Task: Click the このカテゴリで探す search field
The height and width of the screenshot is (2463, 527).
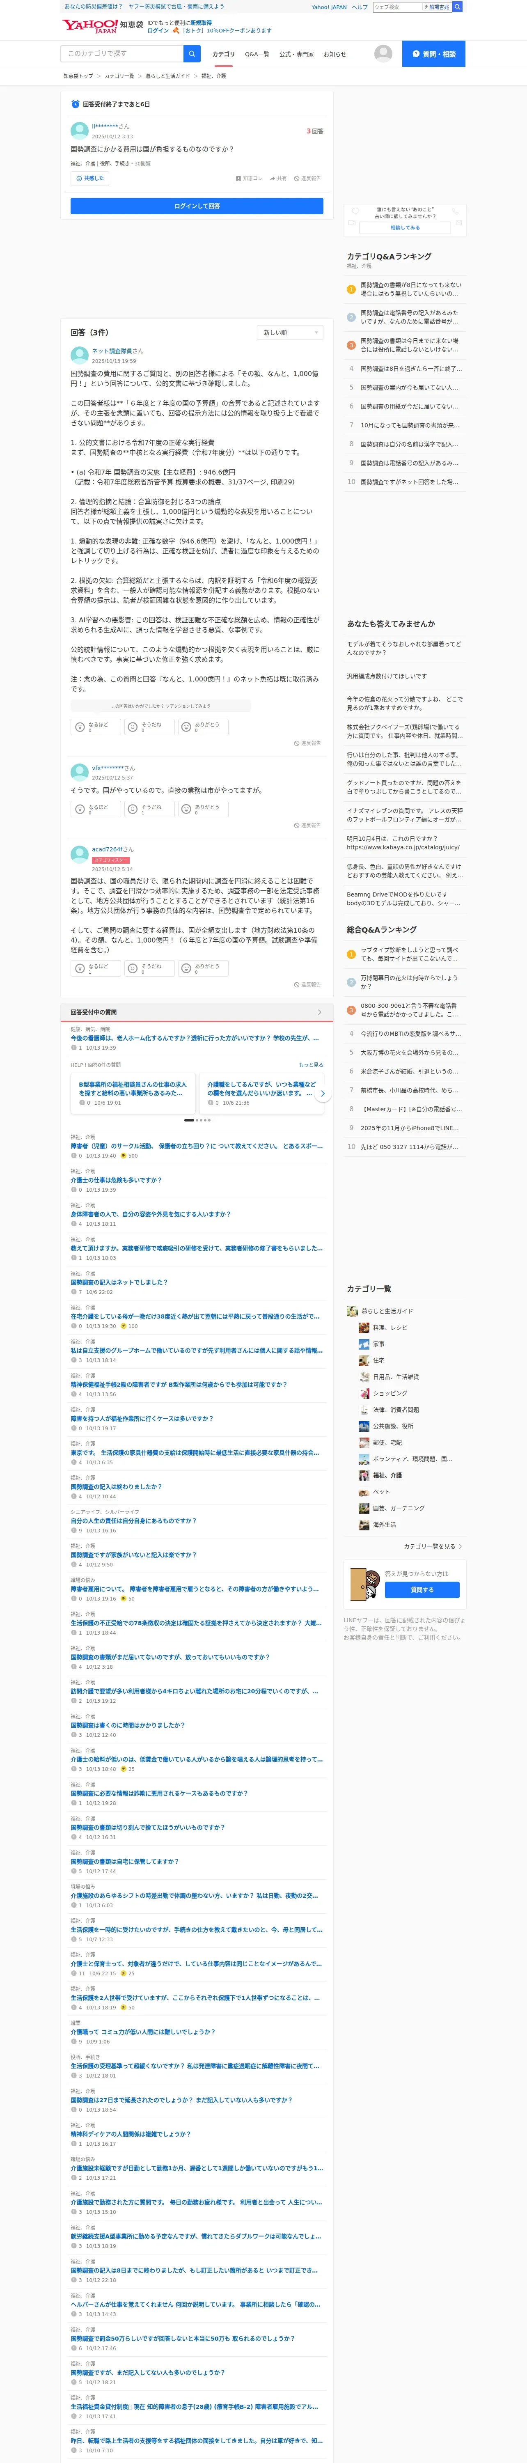Action: 122,53
